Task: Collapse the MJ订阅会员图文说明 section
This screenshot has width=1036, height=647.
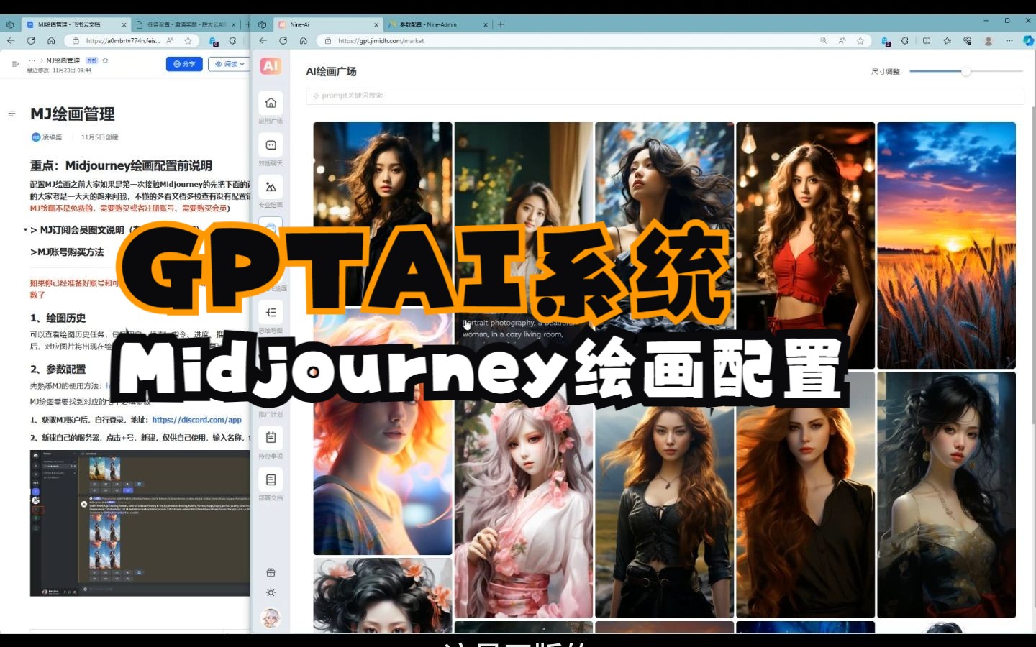Action: point(24,230)
